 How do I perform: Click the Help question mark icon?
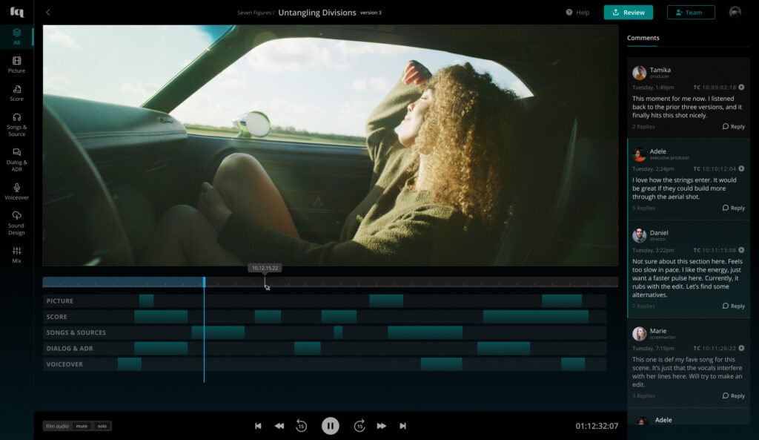tap(569, 13)
